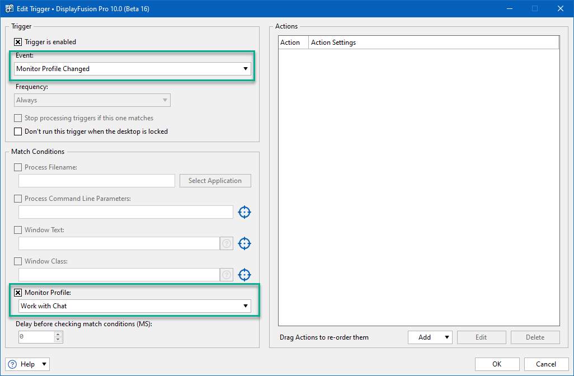Screen dimensions: 574x376
Task: Click target picker icon for Window Text
Action: click(244, 243)
